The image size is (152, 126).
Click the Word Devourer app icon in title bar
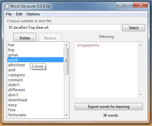tap(6, 6)
